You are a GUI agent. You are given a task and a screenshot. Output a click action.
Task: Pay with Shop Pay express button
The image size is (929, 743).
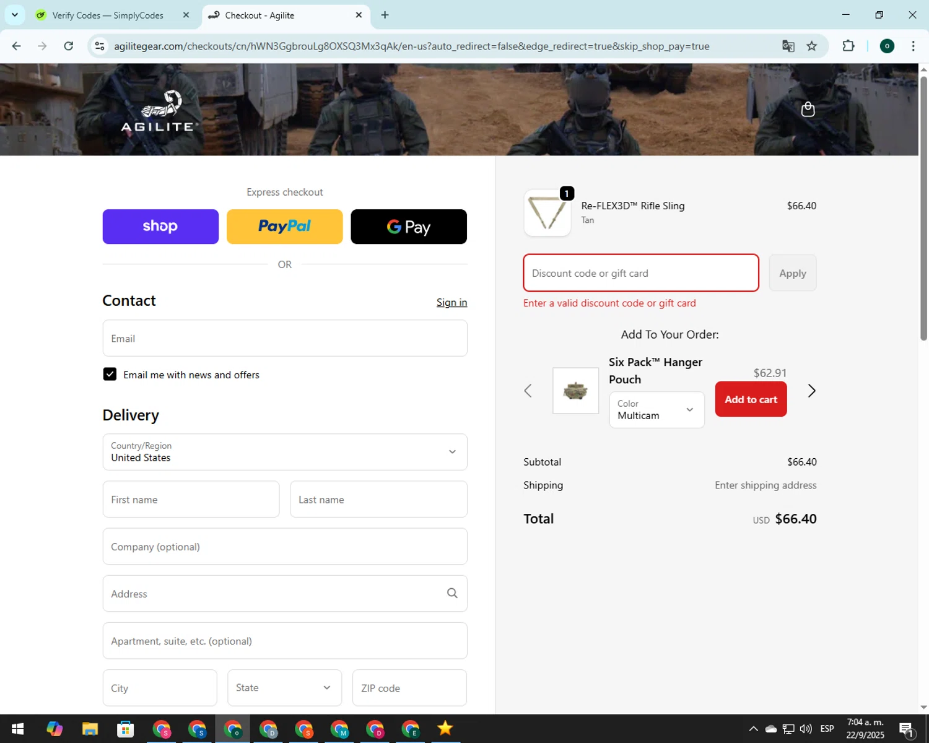(x=160, y=227)
